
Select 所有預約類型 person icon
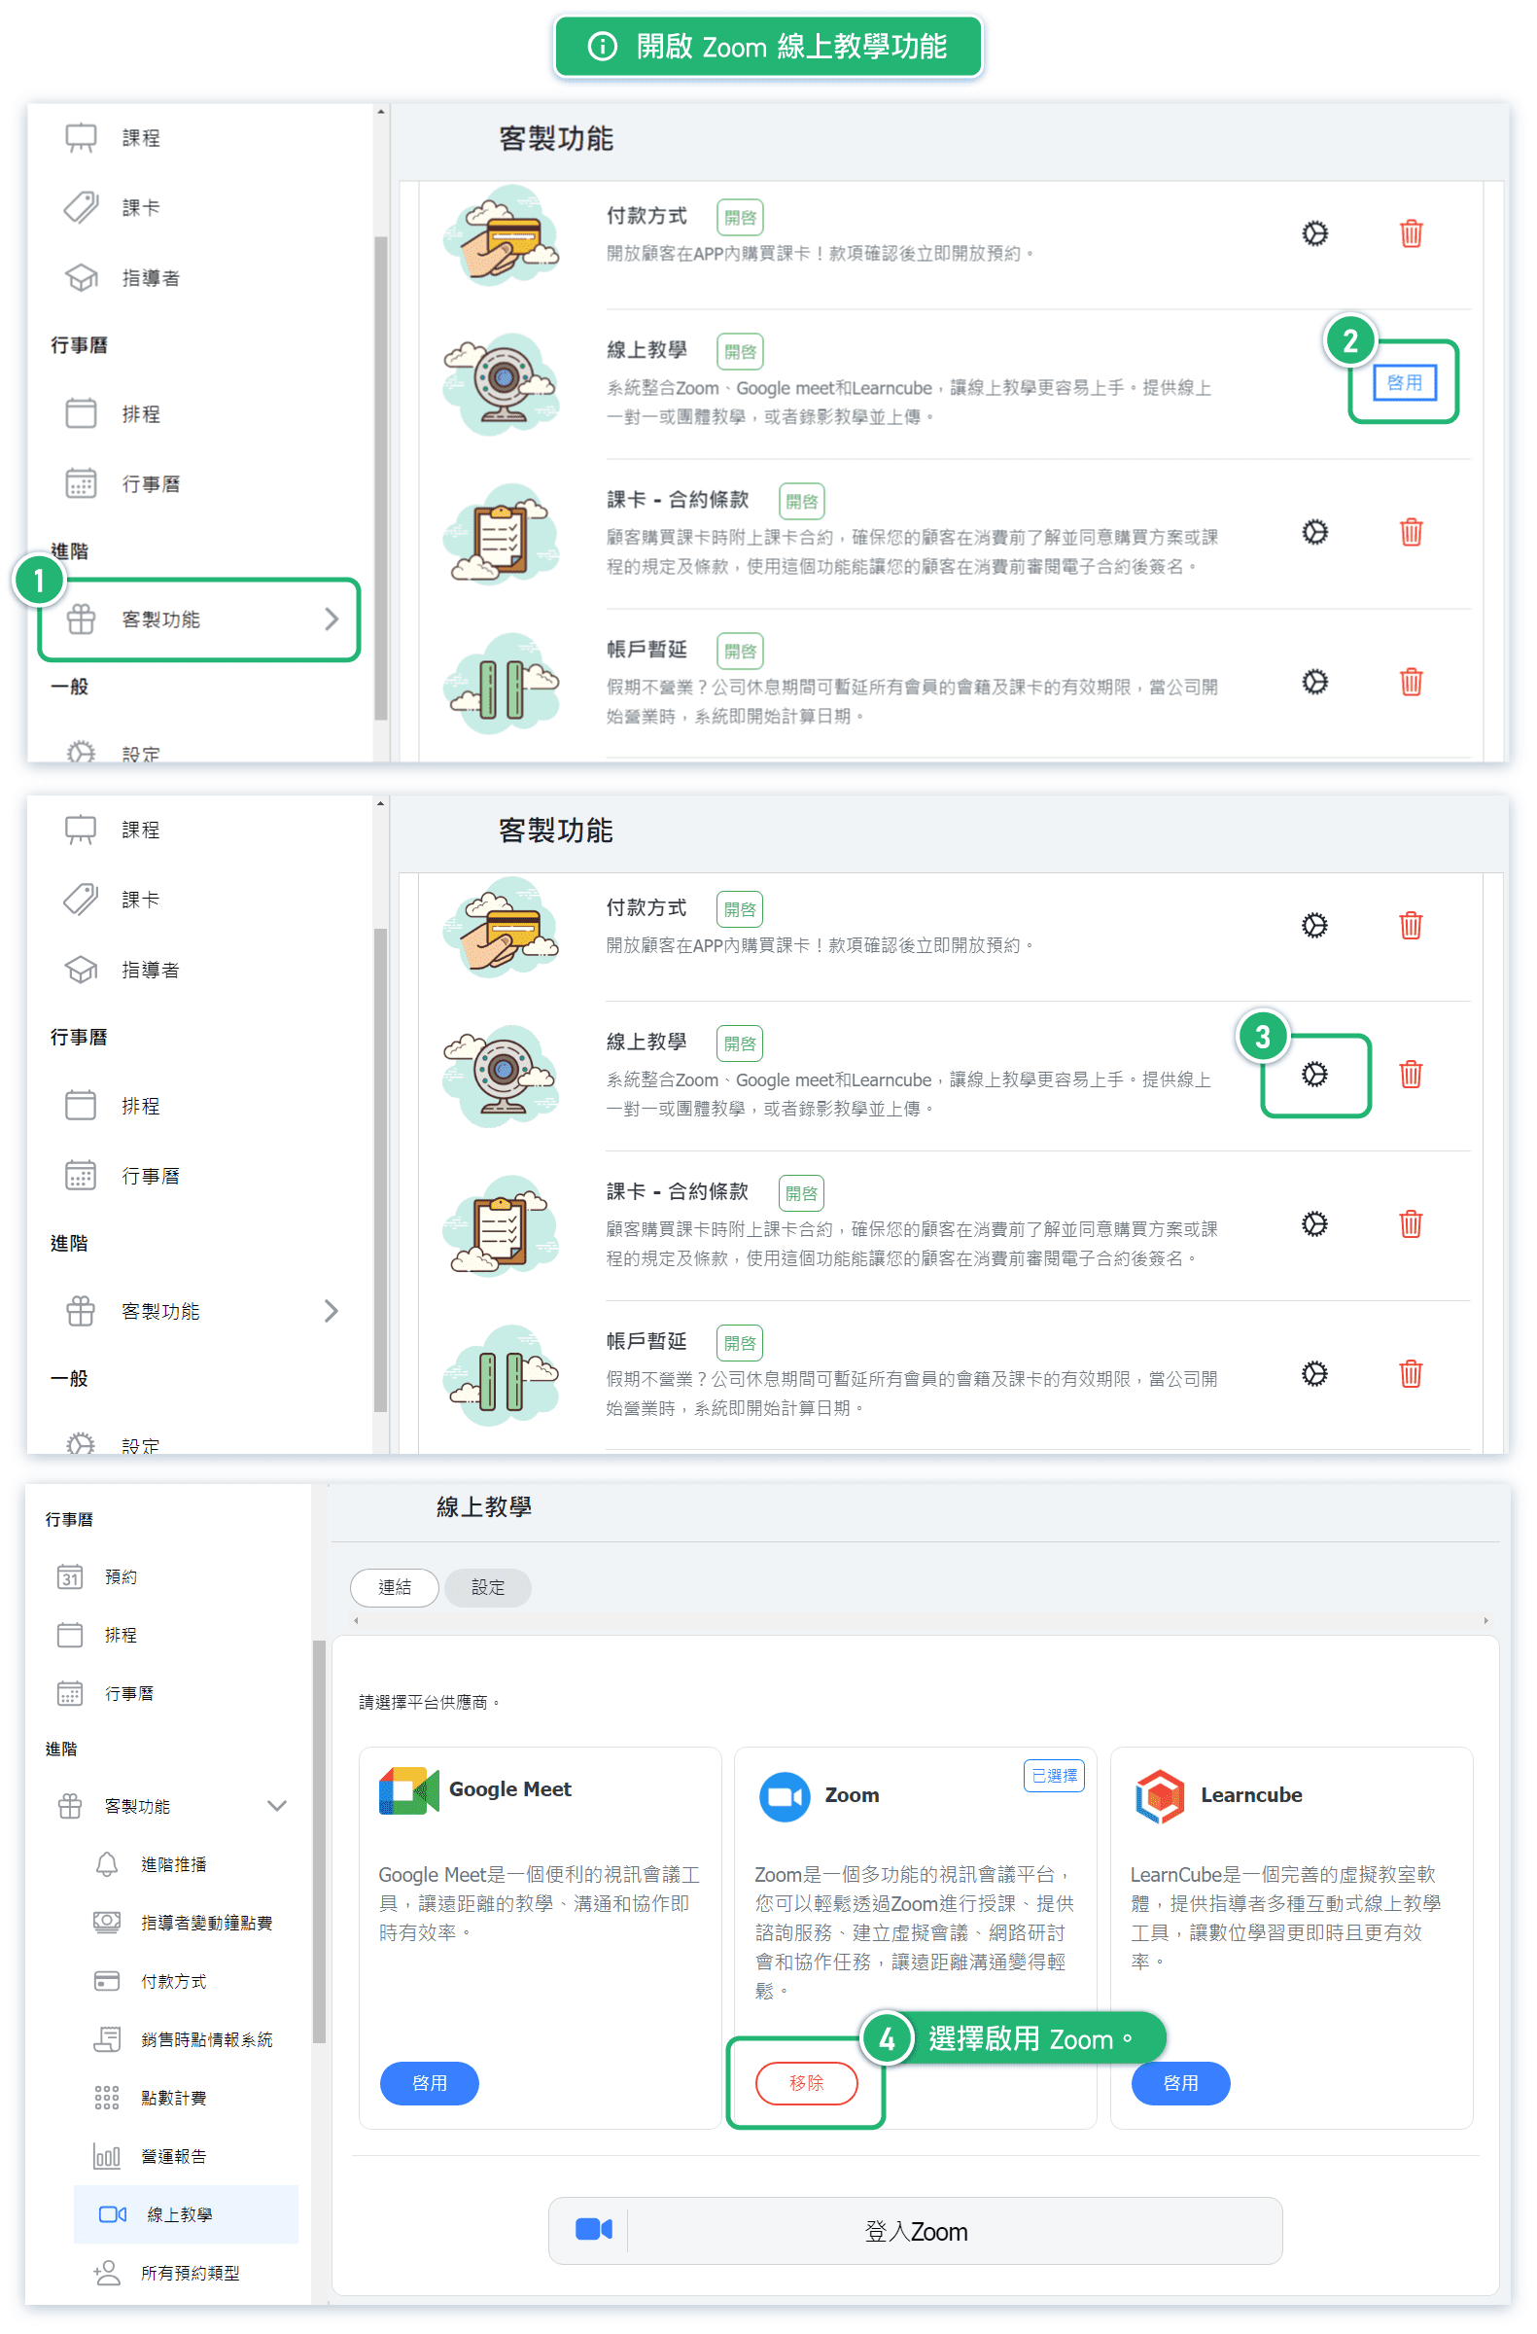coord(107,2272)
